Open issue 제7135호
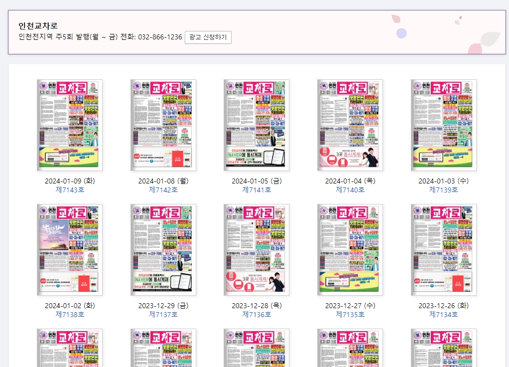Screen dimensions: 509x367 point(350,314)
